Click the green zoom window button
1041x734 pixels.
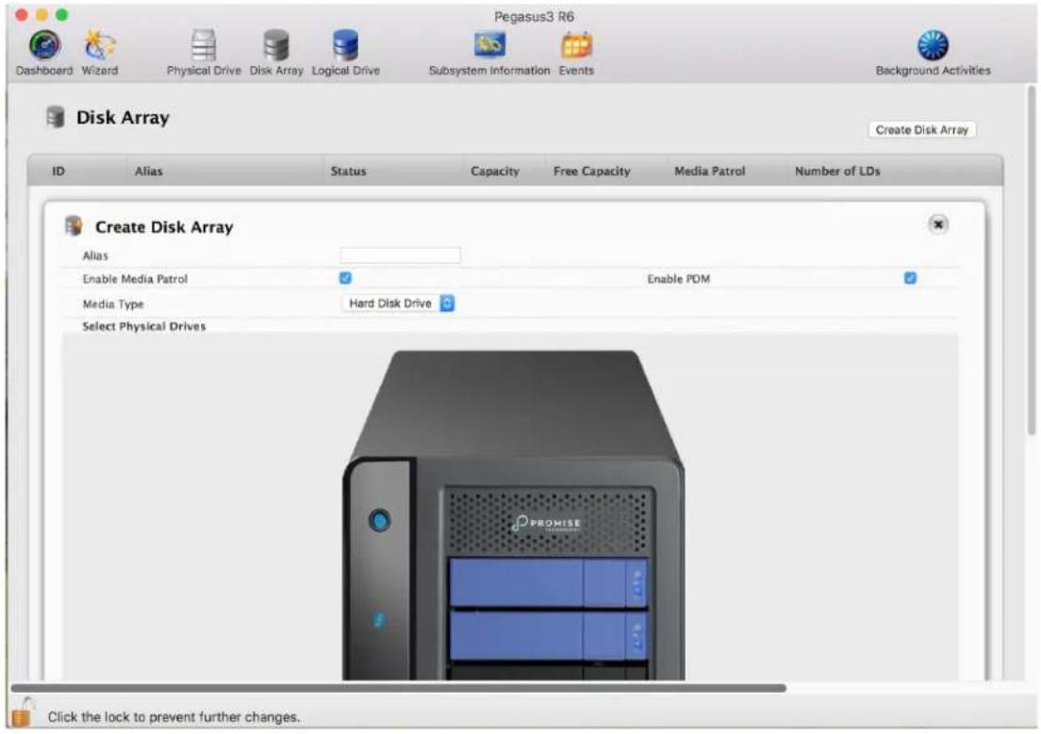[x=61, y=14]
